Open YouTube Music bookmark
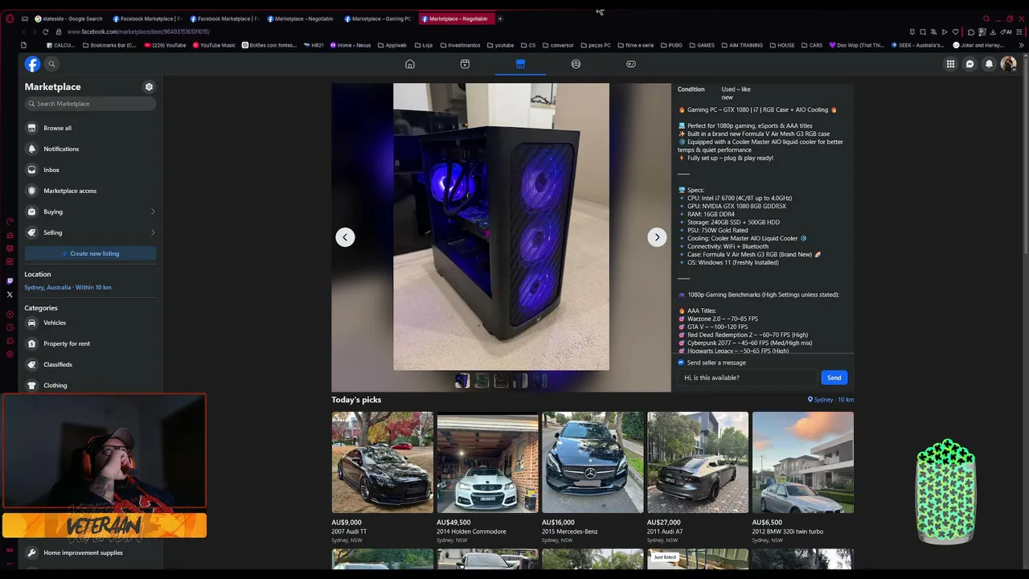This screenshot has height=579, width=1029. (214, 45)
